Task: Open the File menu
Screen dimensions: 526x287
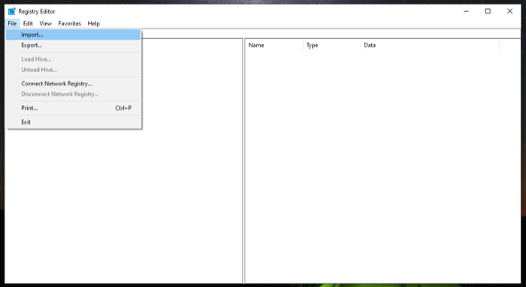Action: [13, 23]
